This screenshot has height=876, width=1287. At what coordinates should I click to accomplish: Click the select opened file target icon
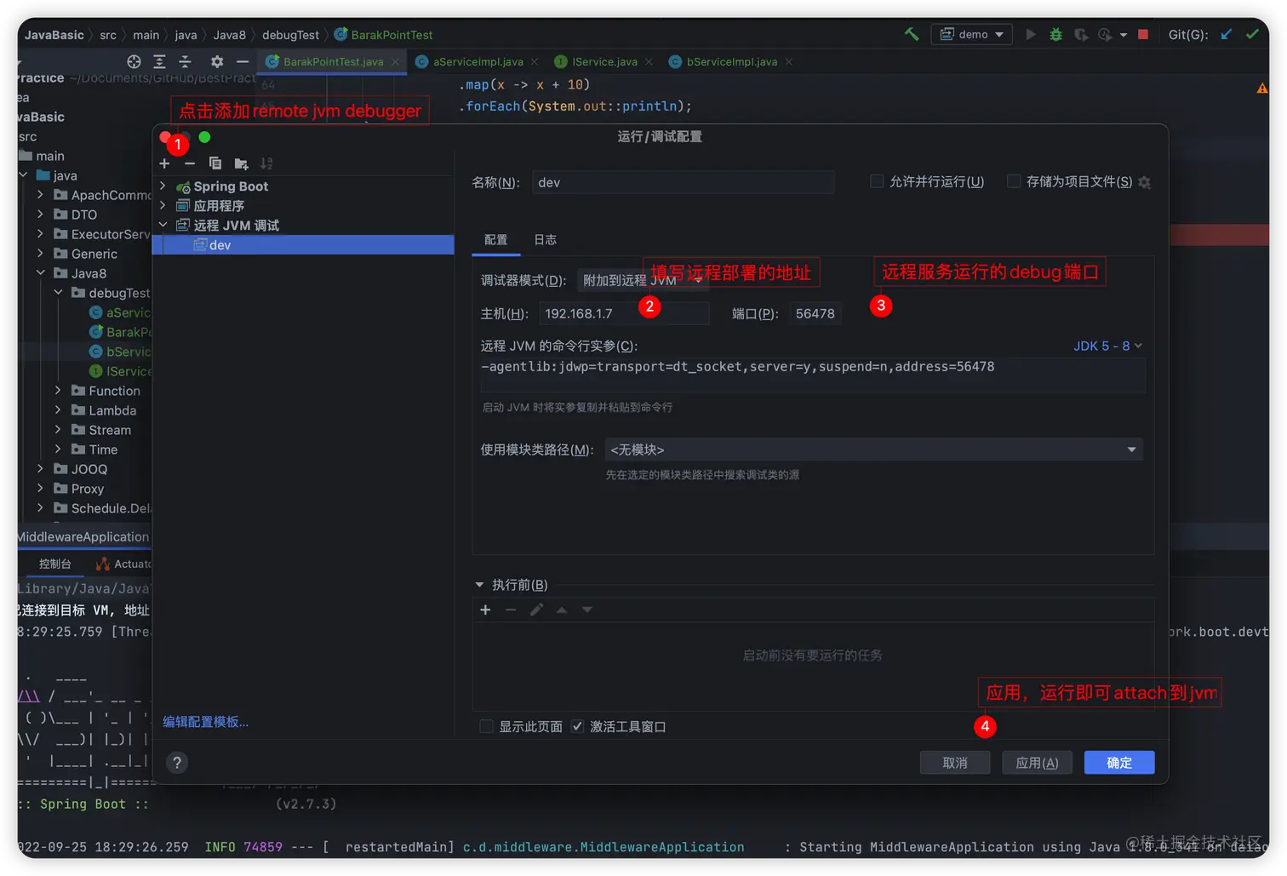tap(134, 61)
